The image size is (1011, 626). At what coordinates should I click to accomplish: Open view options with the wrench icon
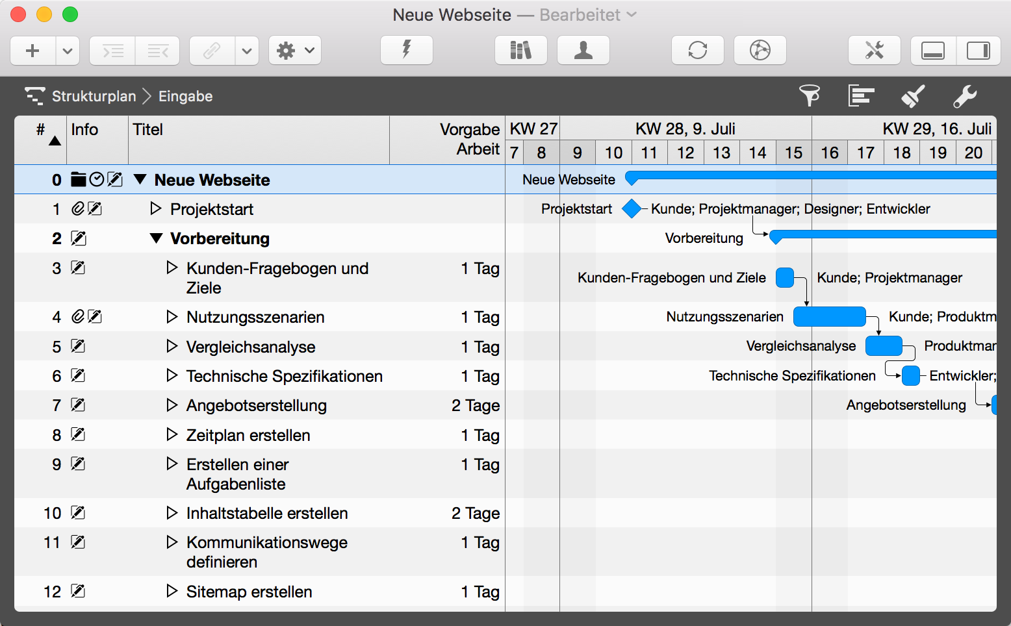click(x=966, y=95)
